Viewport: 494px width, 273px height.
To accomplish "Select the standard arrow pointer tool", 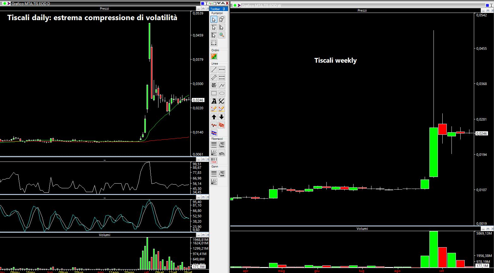I will [x=214, y=20].
